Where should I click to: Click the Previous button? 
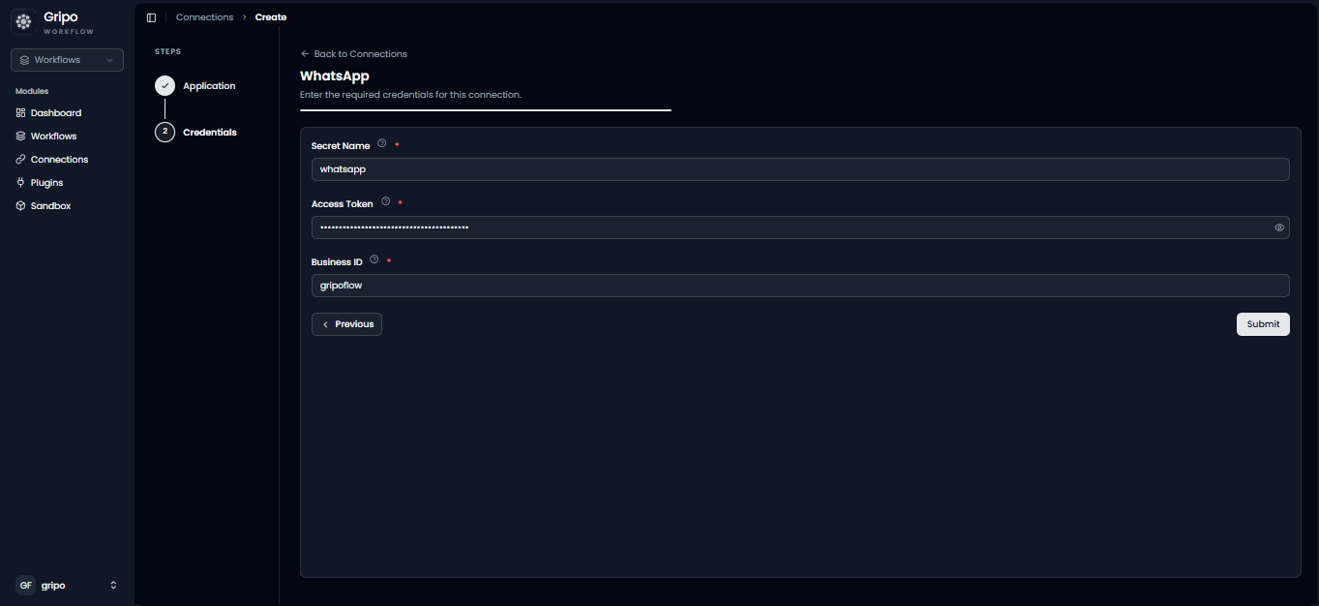coord(346,324)
